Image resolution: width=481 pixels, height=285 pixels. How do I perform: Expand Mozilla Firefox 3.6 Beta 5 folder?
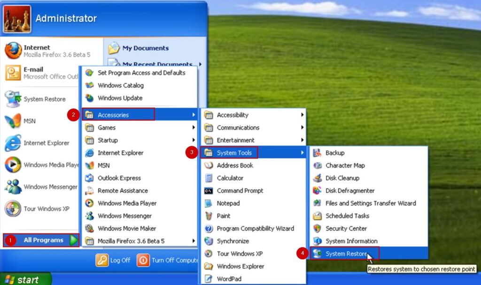pyautogui.click(x=140, y=241)
